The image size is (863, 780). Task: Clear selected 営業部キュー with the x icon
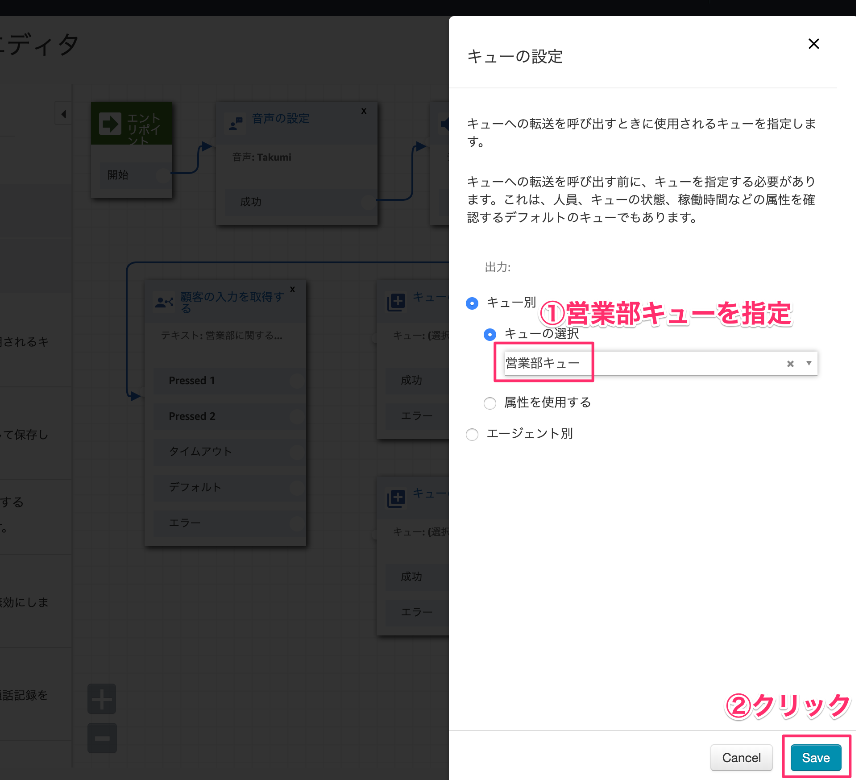[790, 364]
